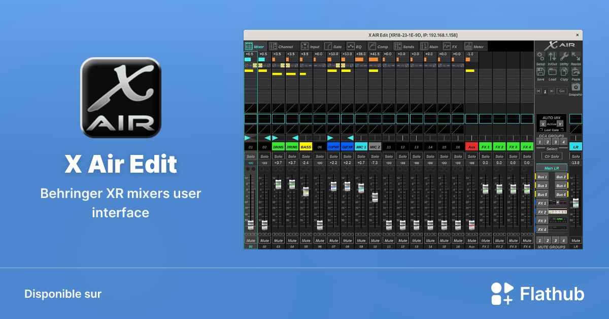609x319 pixels.
Task: Click the Save scene icon
Action: (541, 71)
